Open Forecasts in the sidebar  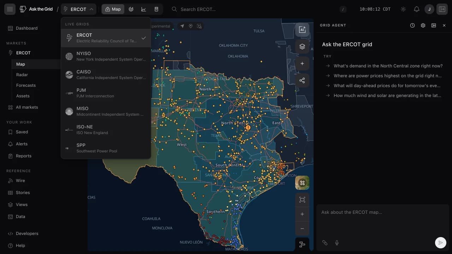(x=26, y=85)
